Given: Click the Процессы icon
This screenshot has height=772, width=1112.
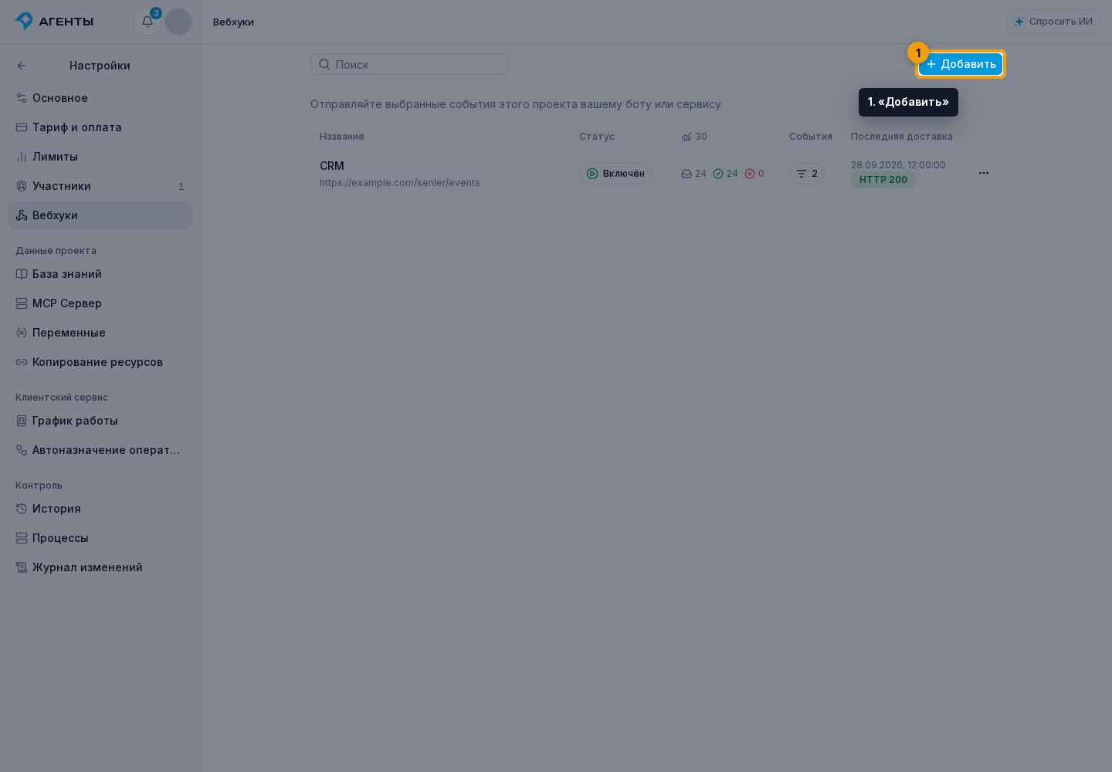Looking at the screenshot, I should [x=22, y=538].
